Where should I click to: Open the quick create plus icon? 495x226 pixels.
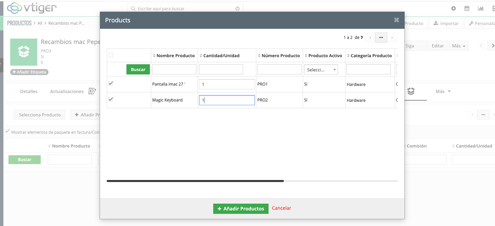(453, 8)
